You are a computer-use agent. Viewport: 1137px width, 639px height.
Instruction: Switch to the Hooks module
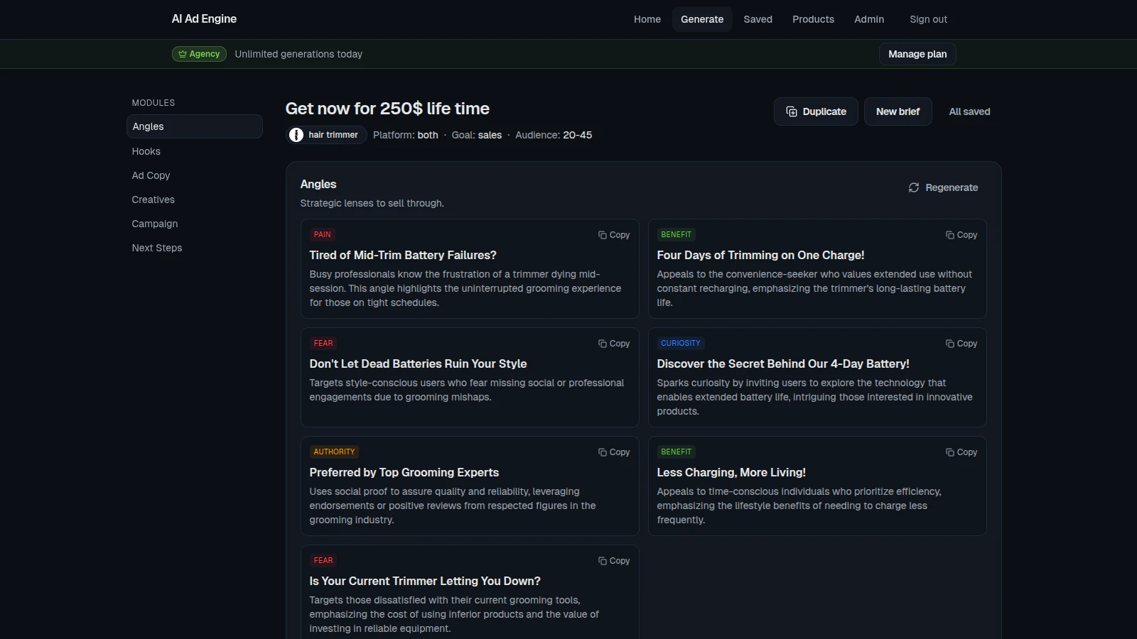[x=195, y=151]
